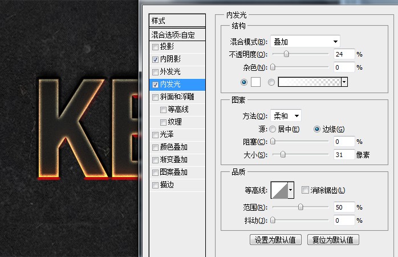
Task: Open the 等高线 contour picker arrow
Action: 291,190
